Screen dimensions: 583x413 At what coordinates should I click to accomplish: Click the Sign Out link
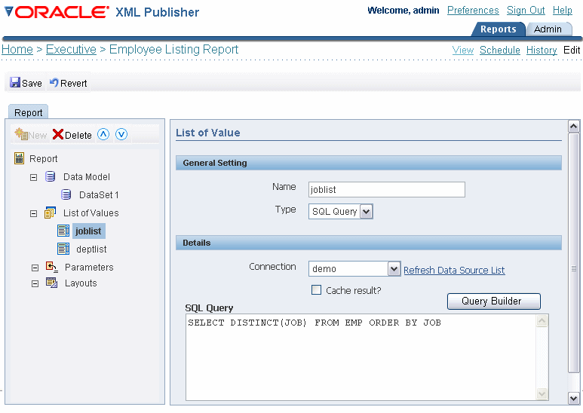pyautogui.click(x=526, y=11)
